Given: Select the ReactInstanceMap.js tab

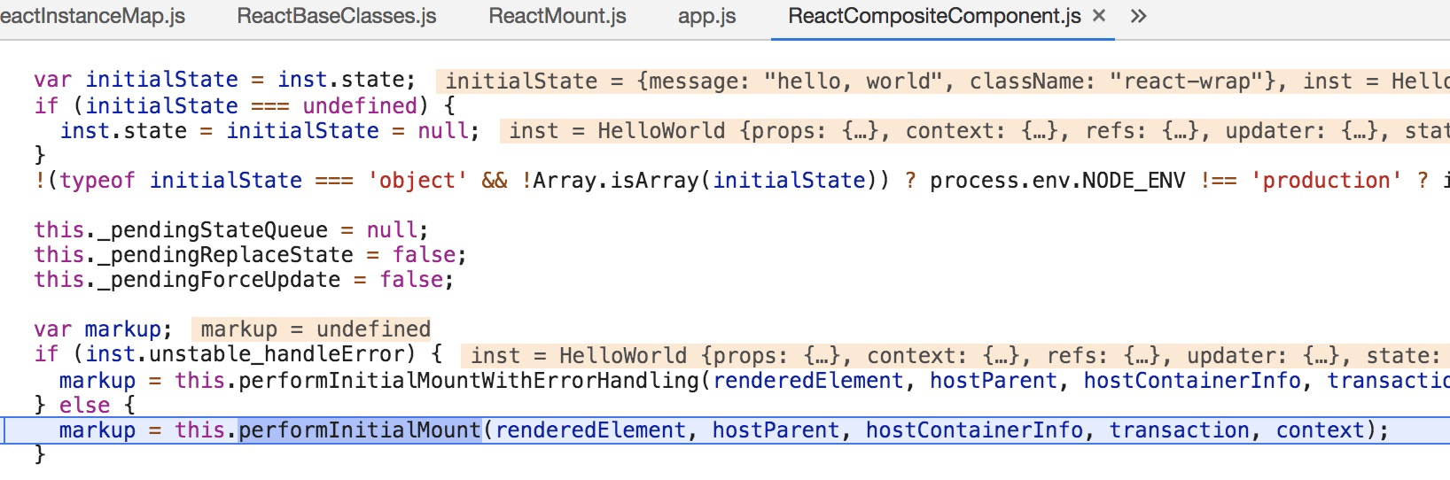Looking at the screenshot, I should [92, 16].
